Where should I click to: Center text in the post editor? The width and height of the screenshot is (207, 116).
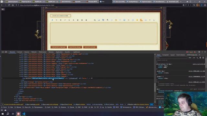click(82, 20)
